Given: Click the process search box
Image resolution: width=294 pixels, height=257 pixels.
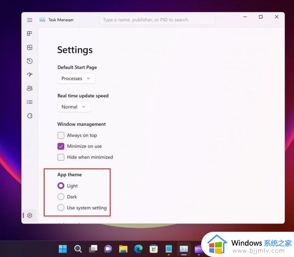Looking at the screenshot, I should point(157,20).
